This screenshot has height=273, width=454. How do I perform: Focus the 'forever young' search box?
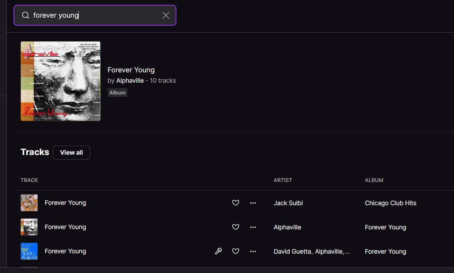(95, 15)
